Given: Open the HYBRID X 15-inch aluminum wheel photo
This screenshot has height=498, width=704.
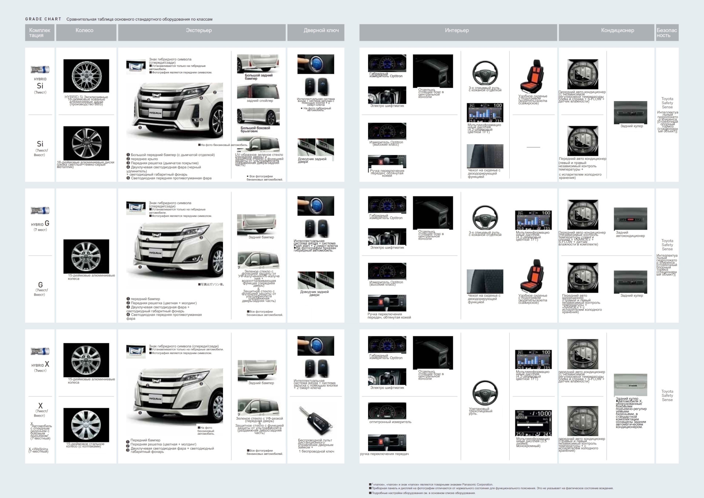Looking at the screenshot, I should pos(86,360).
